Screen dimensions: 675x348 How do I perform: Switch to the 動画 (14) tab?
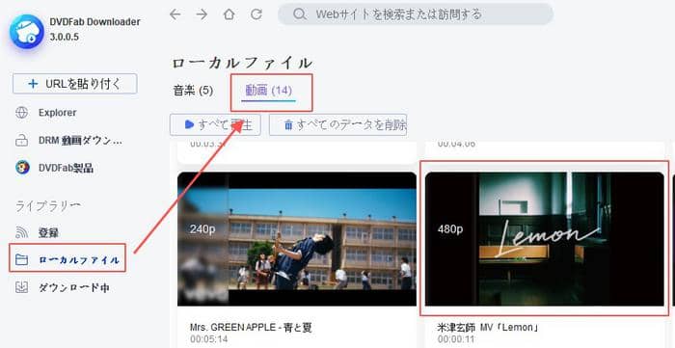pyautogui.click(x=269, y=91)
